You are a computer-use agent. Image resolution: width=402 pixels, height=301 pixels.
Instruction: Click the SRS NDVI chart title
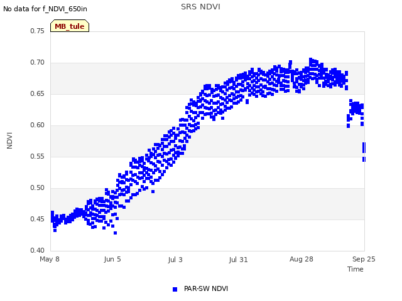(x=200, y=7)
